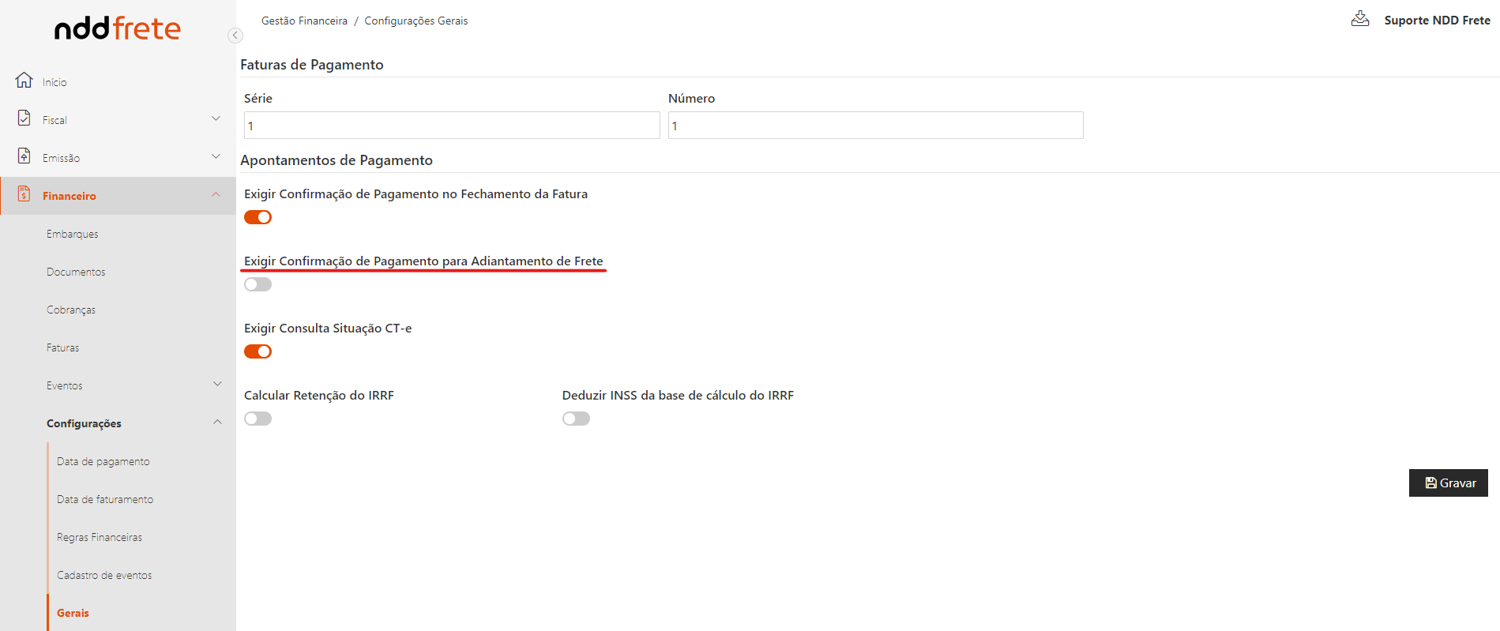This screenshot has width=1500, height=631.
Task: Click Configurações Gerais breadcrumb
Action: 416,21
